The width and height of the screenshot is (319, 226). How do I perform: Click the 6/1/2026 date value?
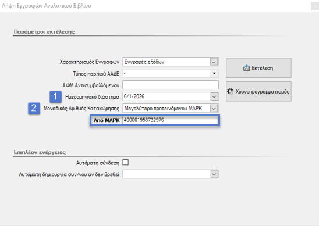click(x=134, y=96)
